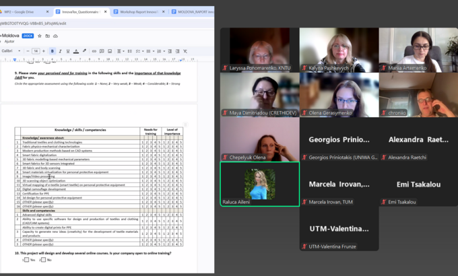This screenshot has height=276, width=458.
Task: Open the Ajutor menu
Action: pos(8,41)
